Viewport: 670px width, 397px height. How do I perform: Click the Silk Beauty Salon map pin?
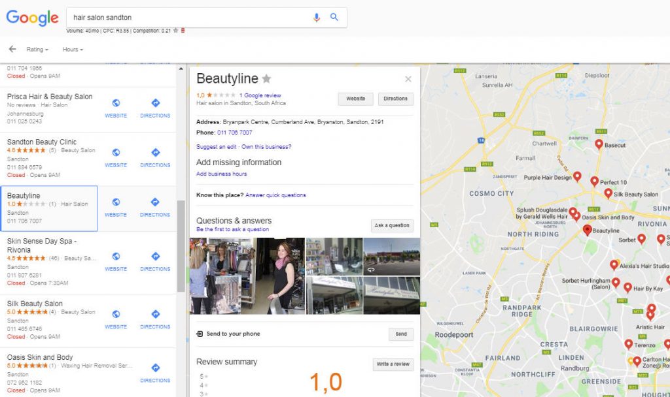coord(608,193)
